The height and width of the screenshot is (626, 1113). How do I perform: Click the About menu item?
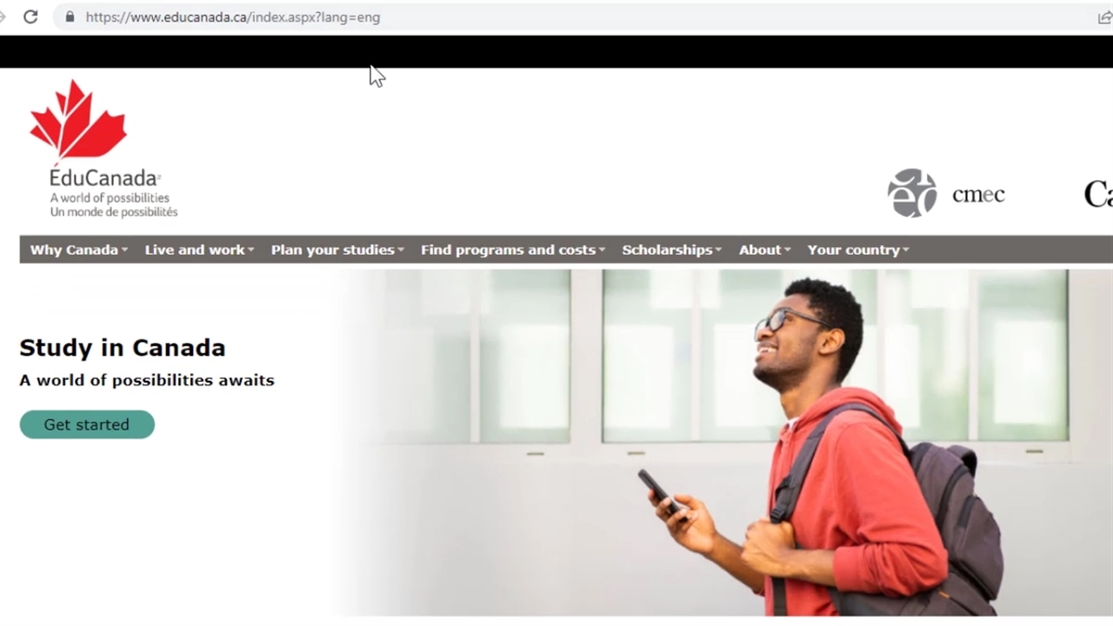[x=764, y=250]
